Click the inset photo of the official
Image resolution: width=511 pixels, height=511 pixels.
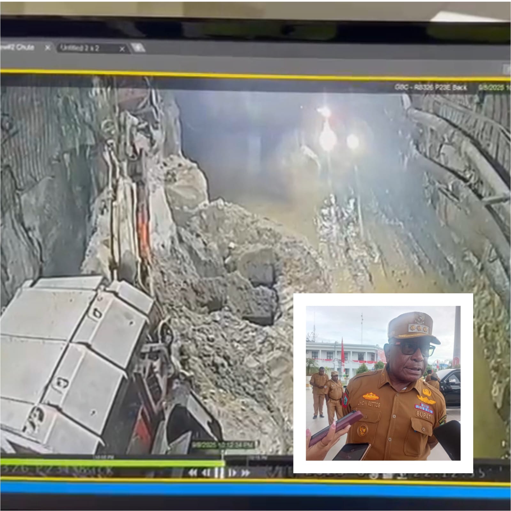[383, 383]
